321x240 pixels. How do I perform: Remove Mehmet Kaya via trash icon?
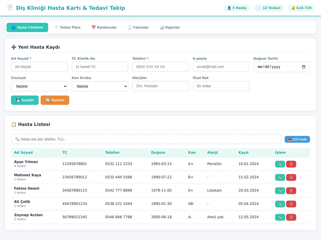click(291, 177)
